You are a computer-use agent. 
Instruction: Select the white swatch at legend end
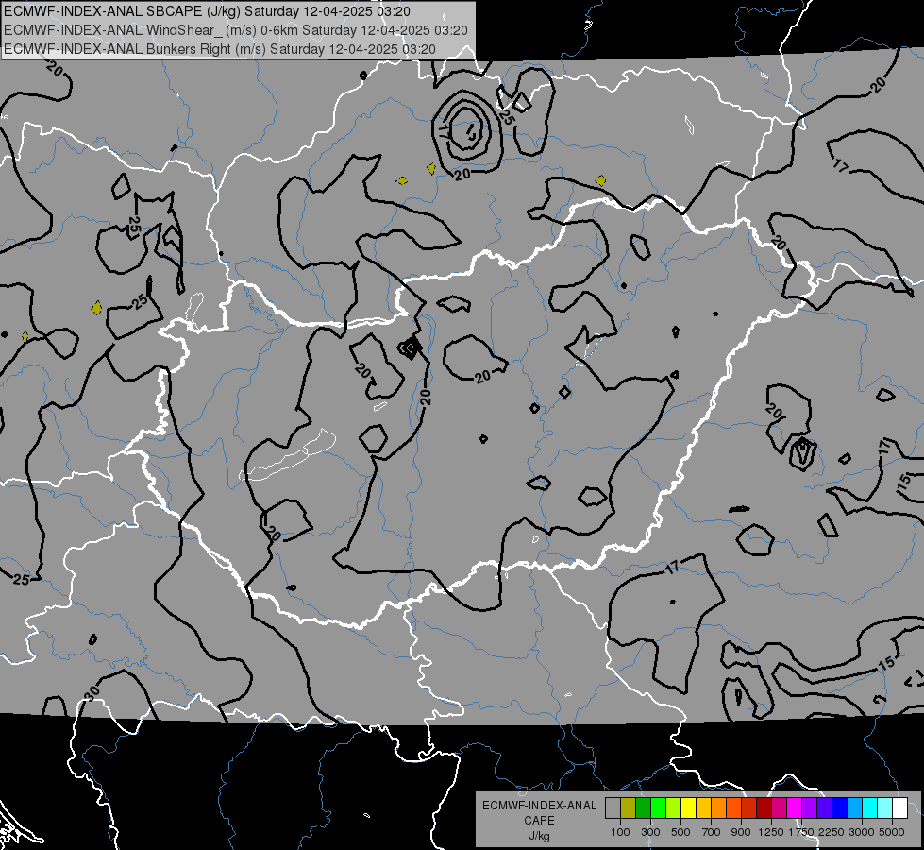899,808
